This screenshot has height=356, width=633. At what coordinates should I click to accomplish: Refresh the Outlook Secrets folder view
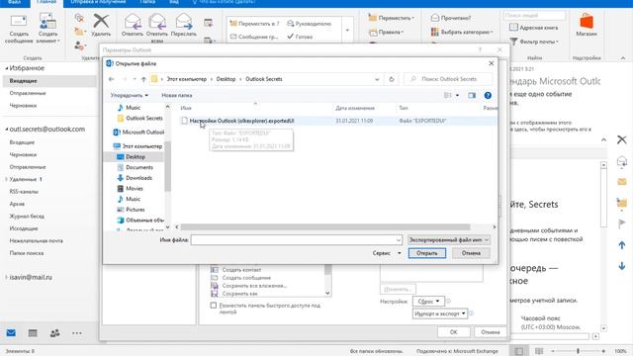click(x=392, y=79)
